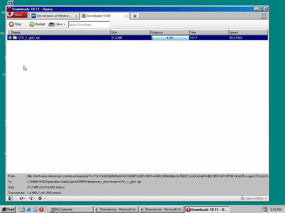Click the 10:11 time remaining cell

(193, 38)
